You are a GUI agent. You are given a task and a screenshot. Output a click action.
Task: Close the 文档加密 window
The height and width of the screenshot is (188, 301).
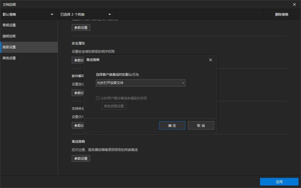point(294,4)
